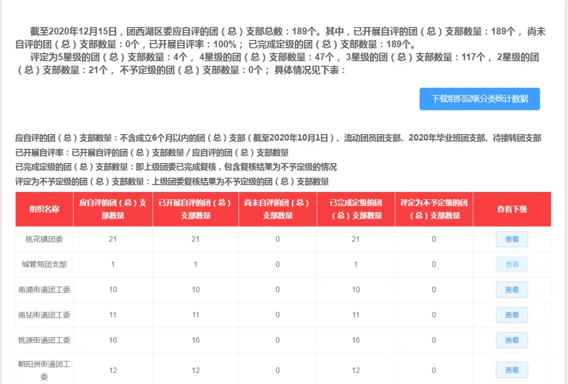Select the 评定为不予定级的团（总）支部数量 header
The height and width of the screenshot is (384, 568).
(433, 209)
